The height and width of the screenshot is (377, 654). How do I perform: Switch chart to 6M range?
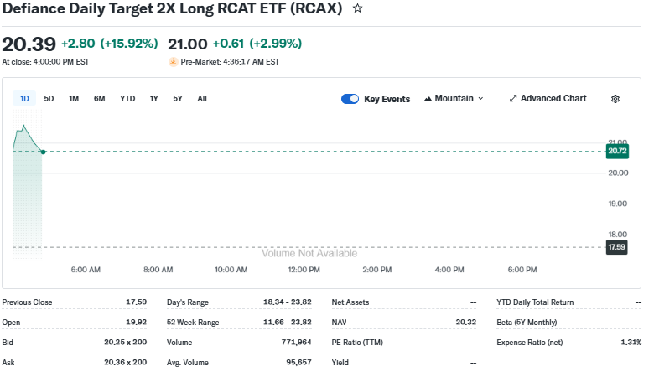(x=100, y=99)
